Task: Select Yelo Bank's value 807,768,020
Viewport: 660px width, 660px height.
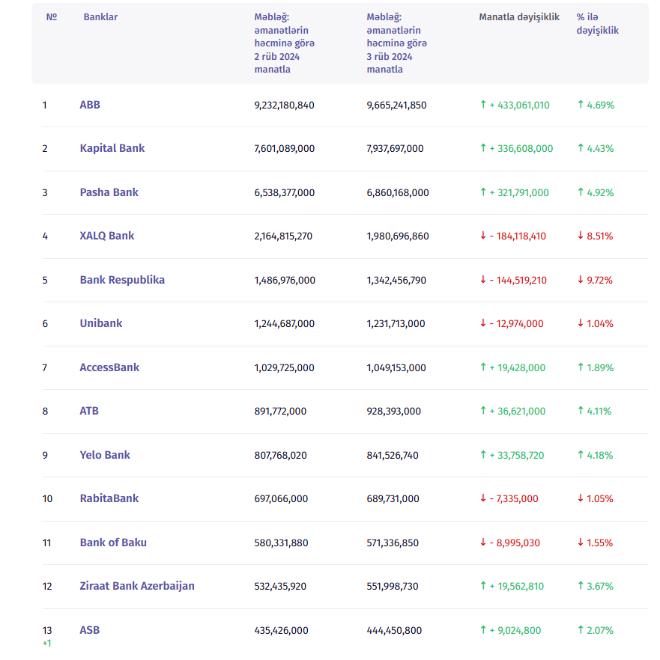Action: (x=281, y=456)
